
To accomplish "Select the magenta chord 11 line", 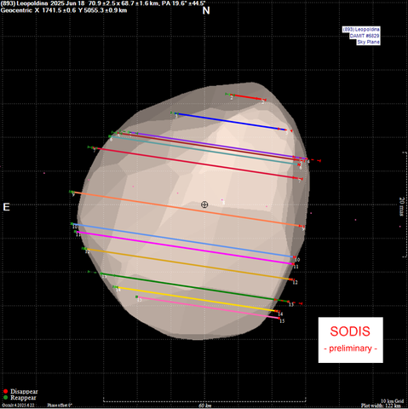I will 185,248.
